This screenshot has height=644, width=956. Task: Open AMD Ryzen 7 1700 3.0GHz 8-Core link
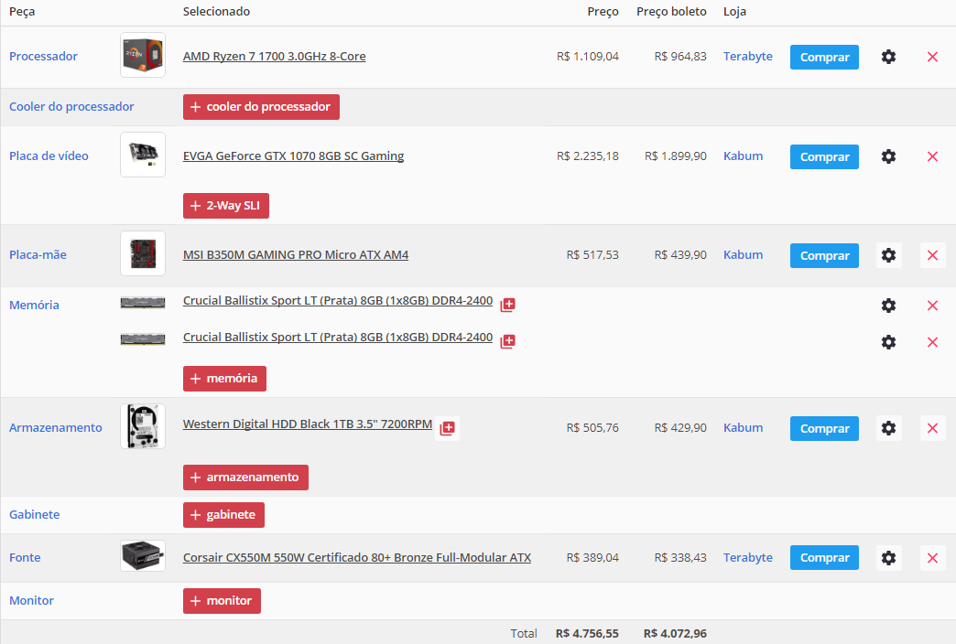[275, 56]
